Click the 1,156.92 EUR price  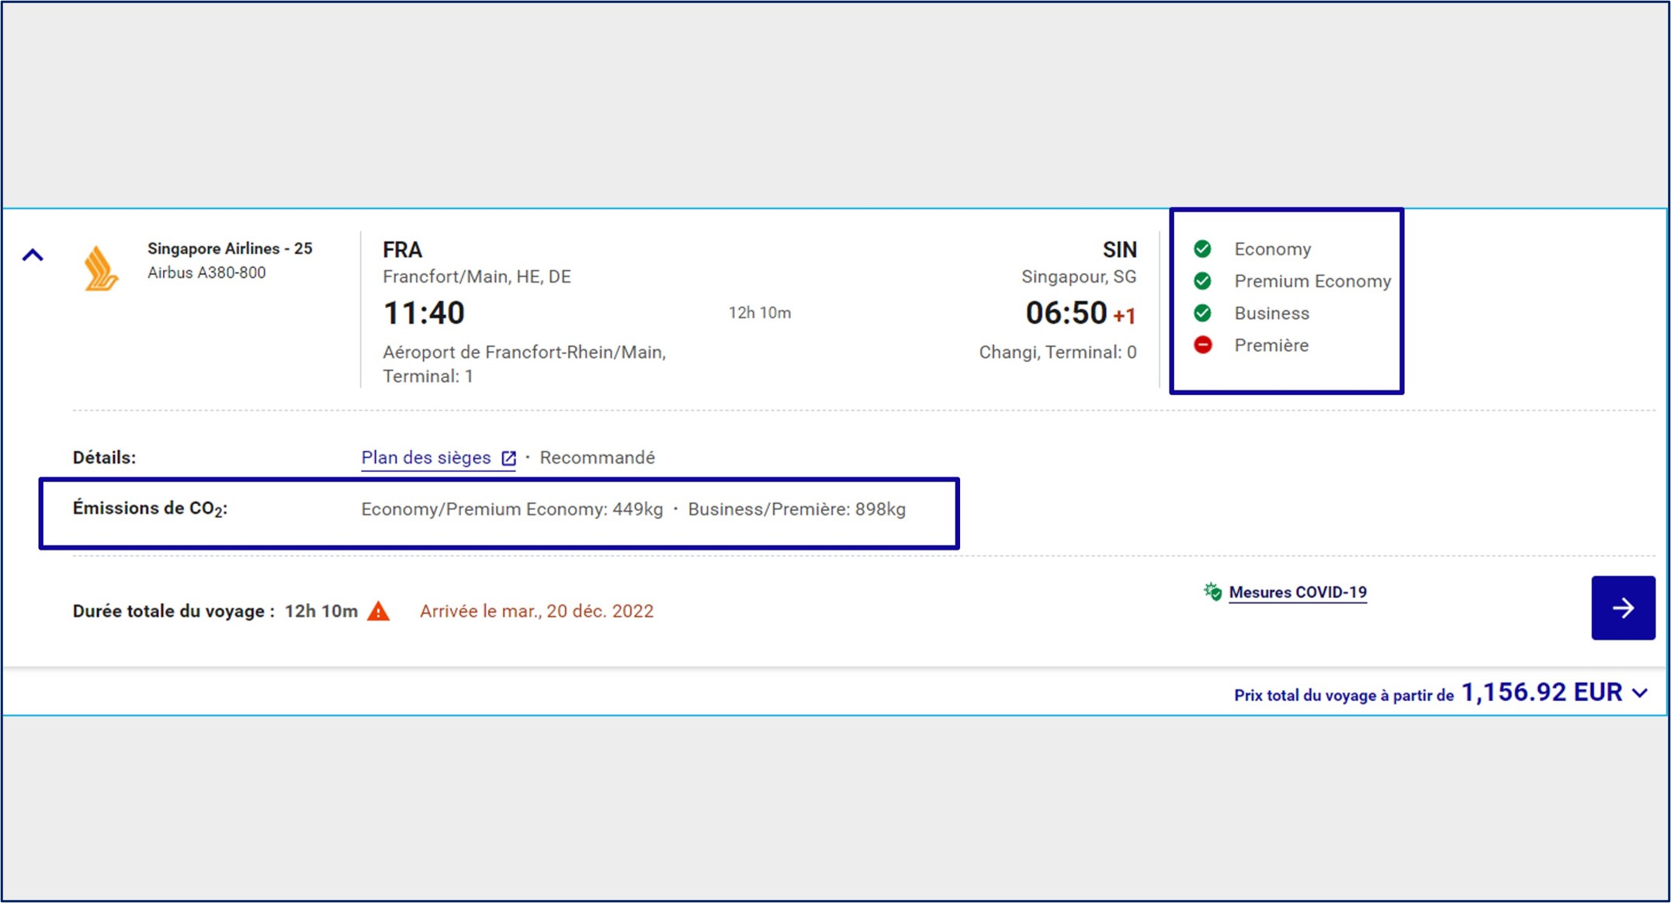(x=1541, y=692)
